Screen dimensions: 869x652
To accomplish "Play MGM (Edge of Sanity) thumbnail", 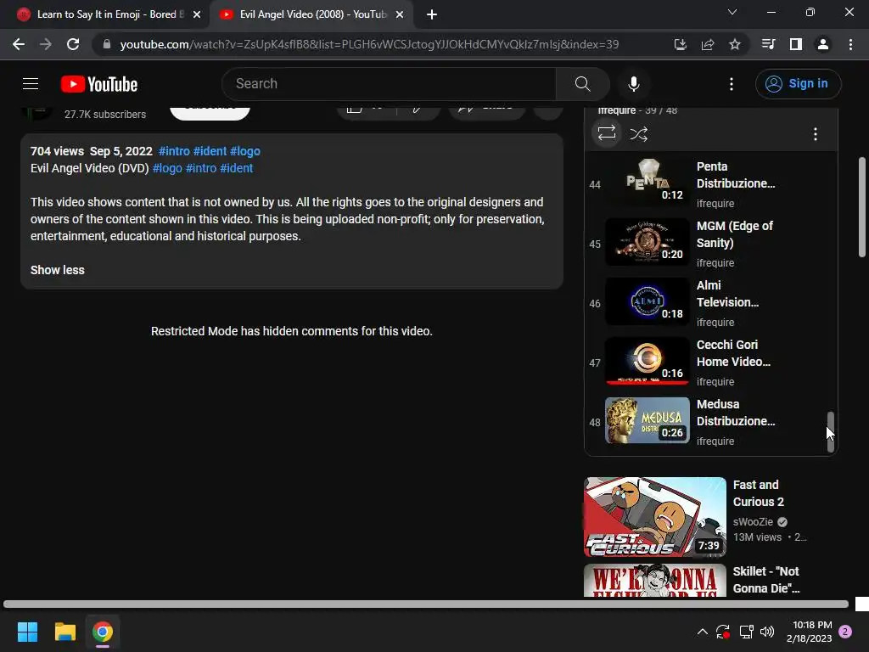I will point(647,242).
